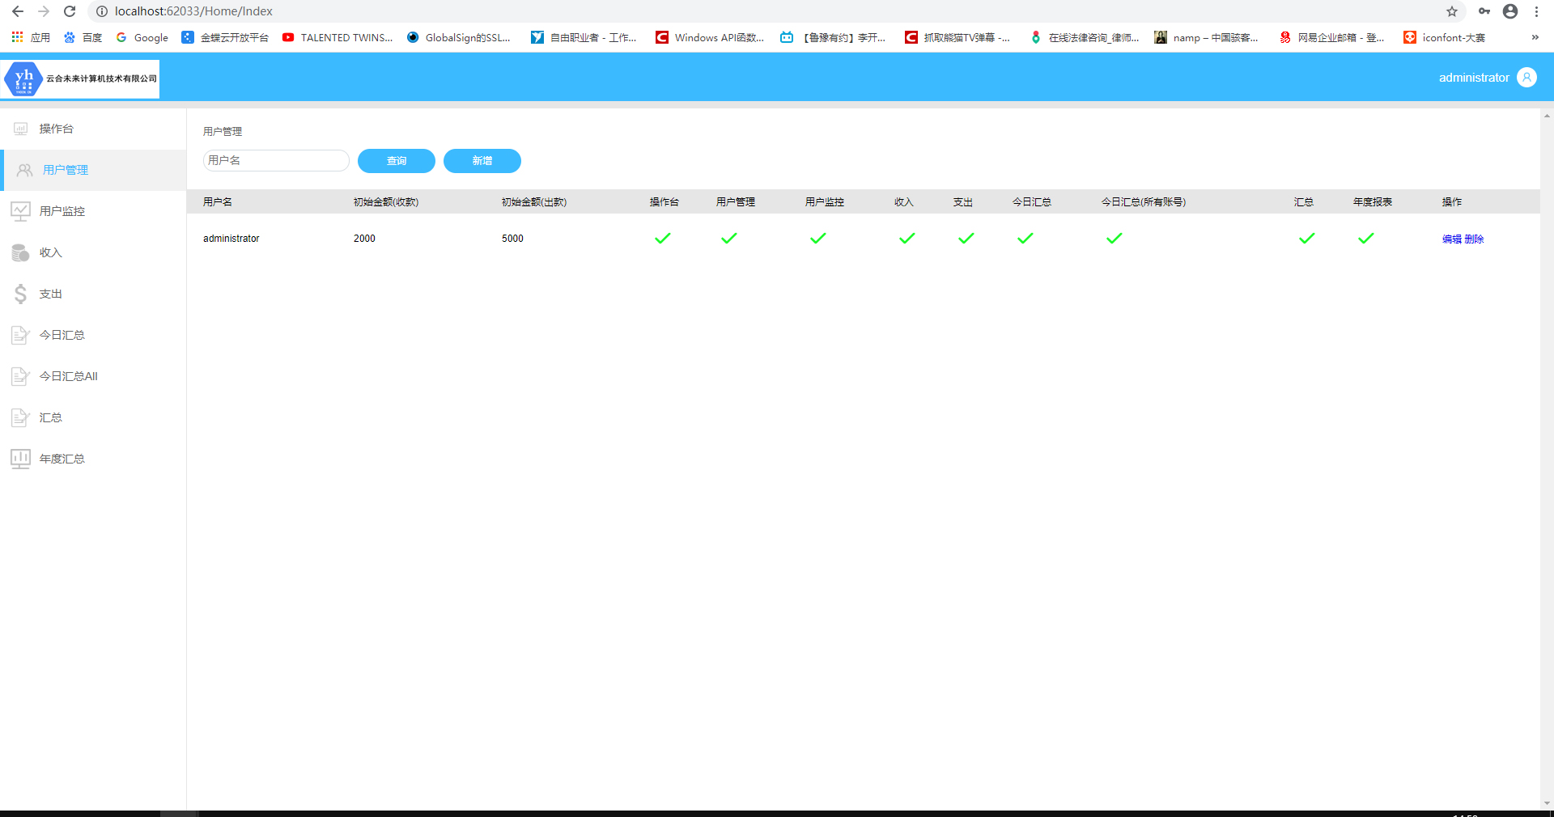Click the yh company logo

[x=23, y=79]
